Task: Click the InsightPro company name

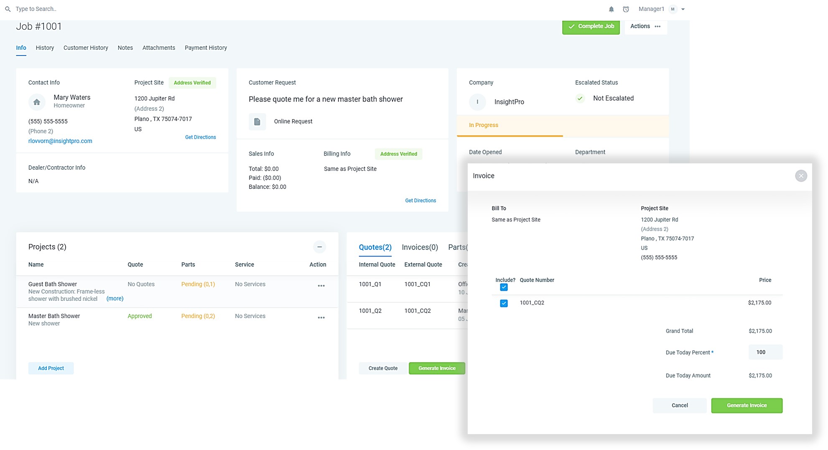Action: 509,102
